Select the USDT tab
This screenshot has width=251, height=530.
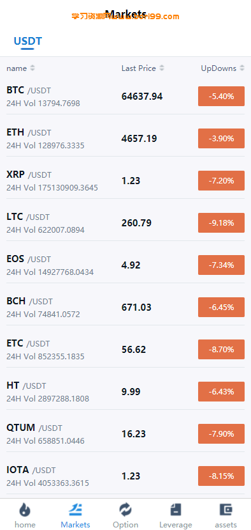click(27, 42)
